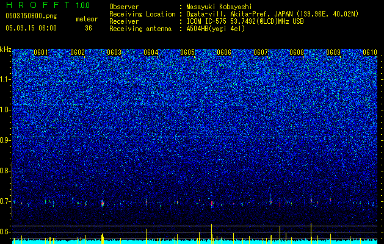Image resolution: width=384 pixels, height=244 pixels.
Task: Click the 0607 time marker
Action: pos(261,52)
